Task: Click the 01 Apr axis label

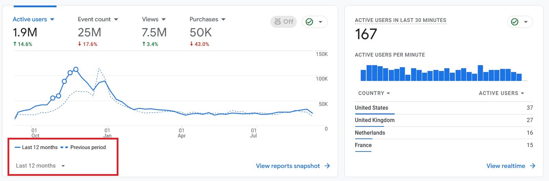Action: pyautogui.click(x=182, y=133)
